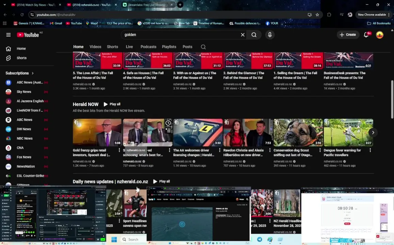
Task: View site information icon in address bar
Action: pos(32,15)
